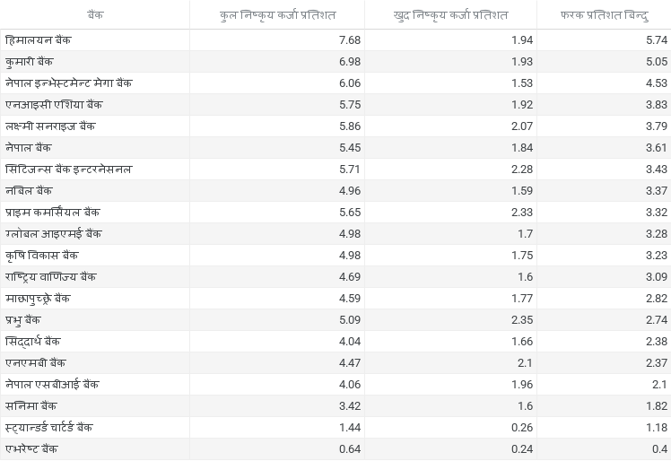Select the लक्ष्मी सनराइज बैंक row

tap(335, 126)
